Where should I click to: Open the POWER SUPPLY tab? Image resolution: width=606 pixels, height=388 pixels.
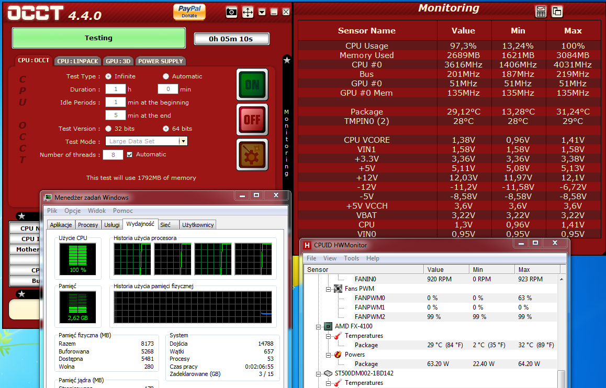(x=160, y=61)
